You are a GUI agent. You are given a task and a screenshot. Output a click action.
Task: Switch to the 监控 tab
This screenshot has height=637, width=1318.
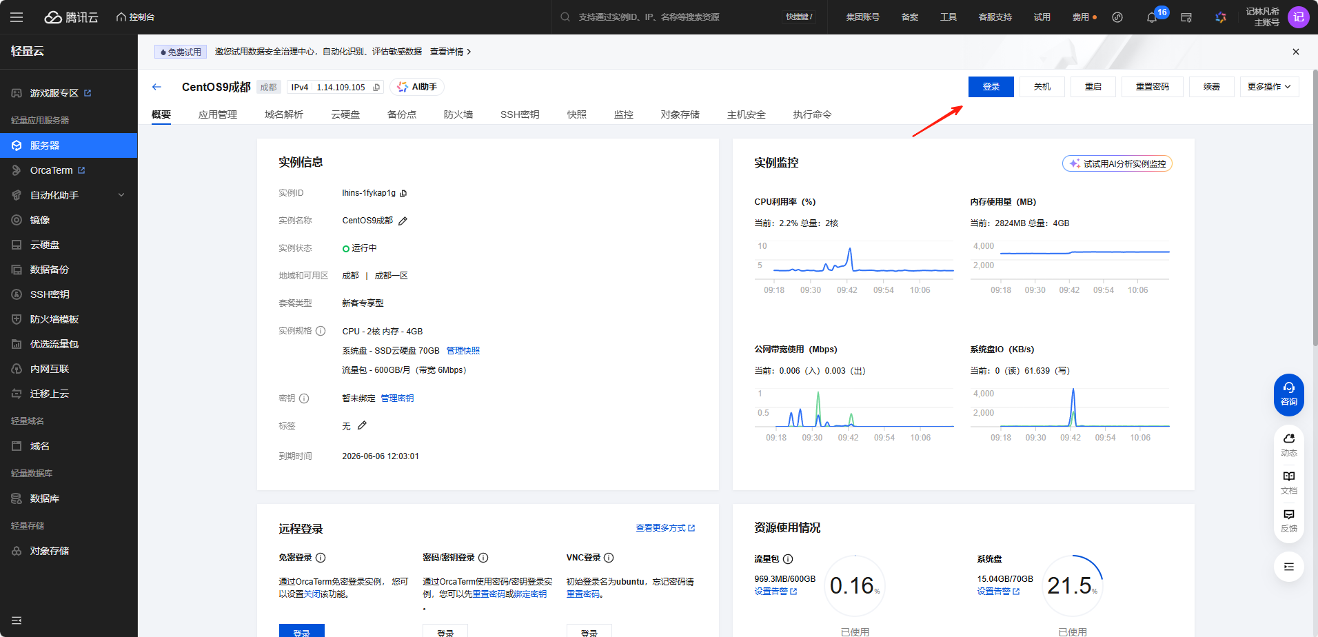tap(624, 114)
